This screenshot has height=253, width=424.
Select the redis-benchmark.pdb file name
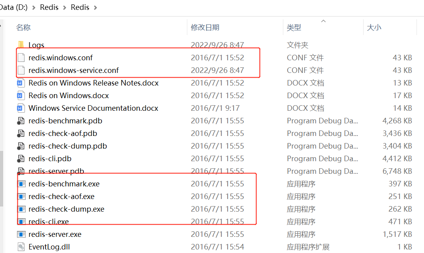(66, 121)
